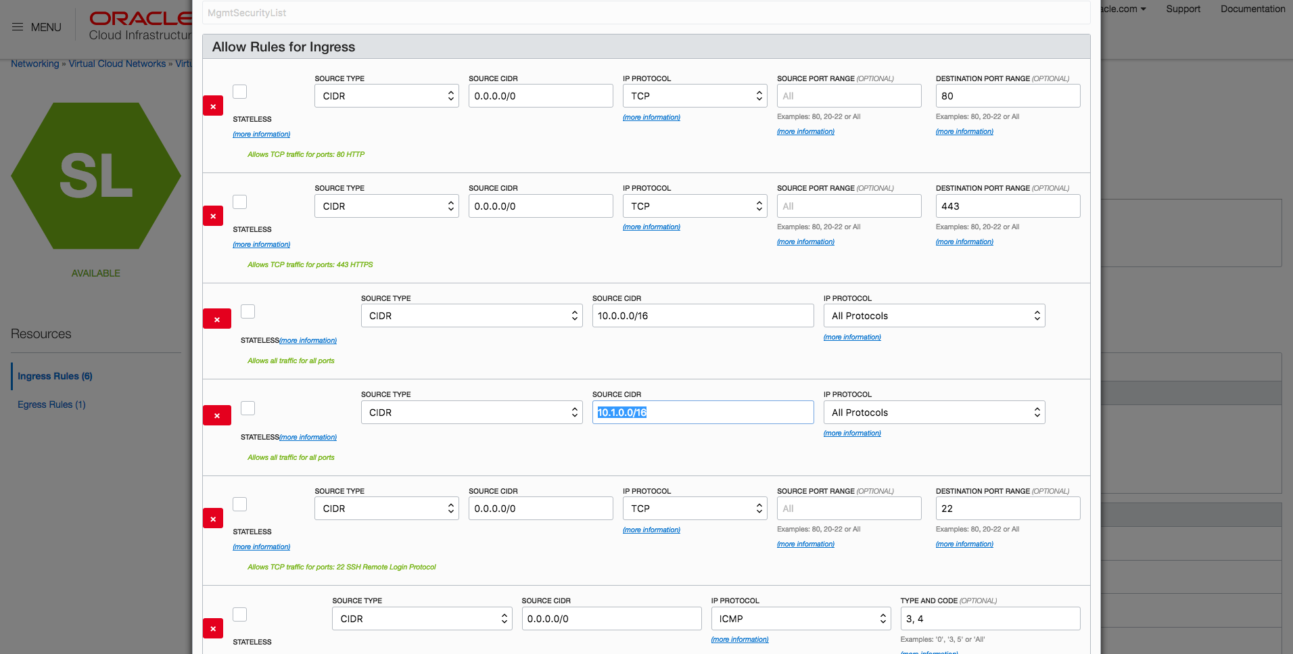Select Ingress Rules (6) in Resources
Viewport: 1293px width, 654px height.
pyautogui.click(x=55, y=376)
